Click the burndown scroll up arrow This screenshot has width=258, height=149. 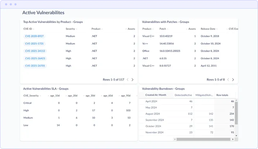pos(236,100)
